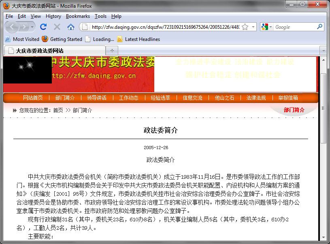Open the 法律法规 navigation link

[256, 98]
